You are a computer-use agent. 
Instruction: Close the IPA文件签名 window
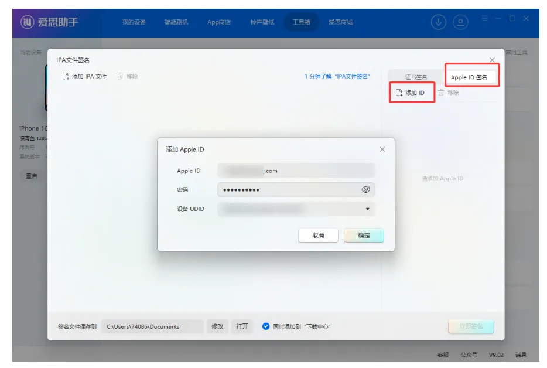(492, 60)
